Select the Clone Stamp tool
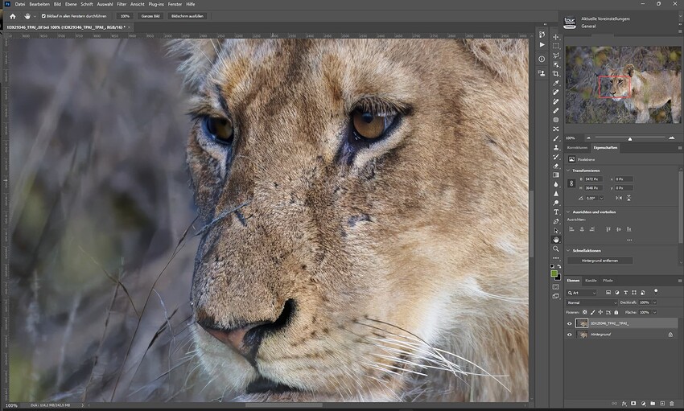This screenshot has height=411, width=684. click(x=556, y=147)
